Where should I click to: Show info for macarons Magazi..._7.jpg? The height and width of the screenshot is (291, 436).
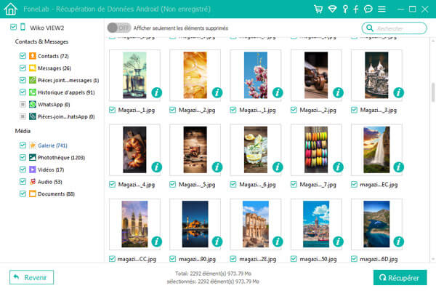[x=338, y=167]
